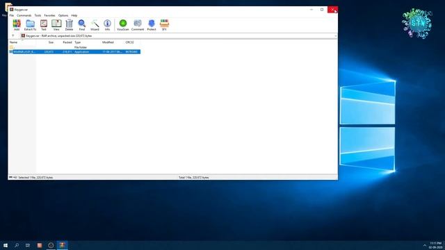
Task: Click the archive path text in address bar
Action: click(x=58, y=36)
